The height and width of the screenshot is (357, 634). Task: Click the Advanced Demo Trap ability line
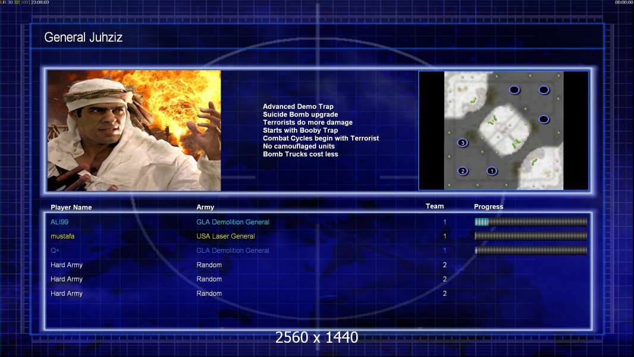pyautogui.click(x=298, y=107)
